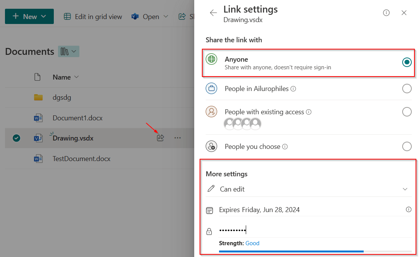Click the back arrow in Link settings panel
Viewport: 419px width, 257px height.
click(213, 12)
